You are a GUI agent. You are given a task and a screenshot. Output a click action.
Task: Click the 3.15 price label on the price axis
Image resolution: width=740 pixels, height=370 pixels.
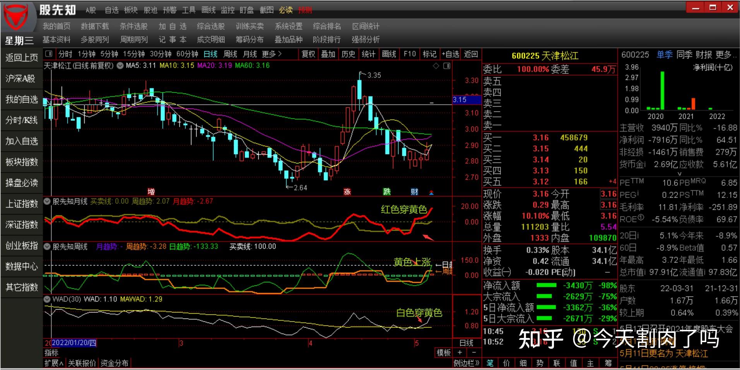(x=467, y=100)
